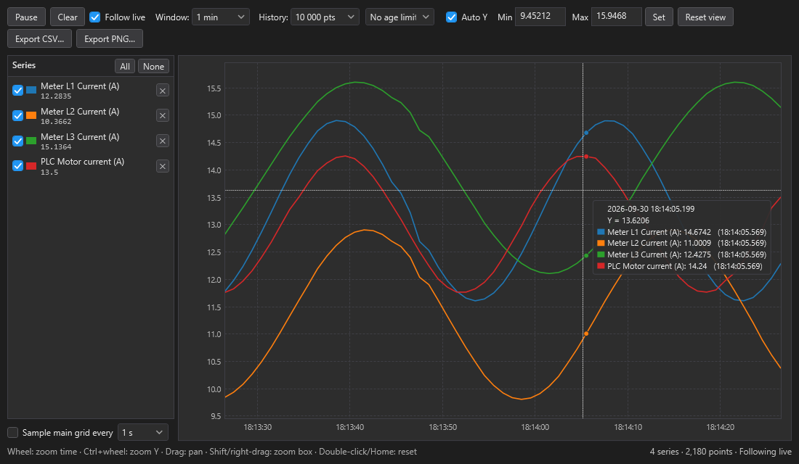Image resolution: width=799 pixels, height=464 pixels.
Task: Click the green L3 color swatch
Action: (x=31, y=141)
